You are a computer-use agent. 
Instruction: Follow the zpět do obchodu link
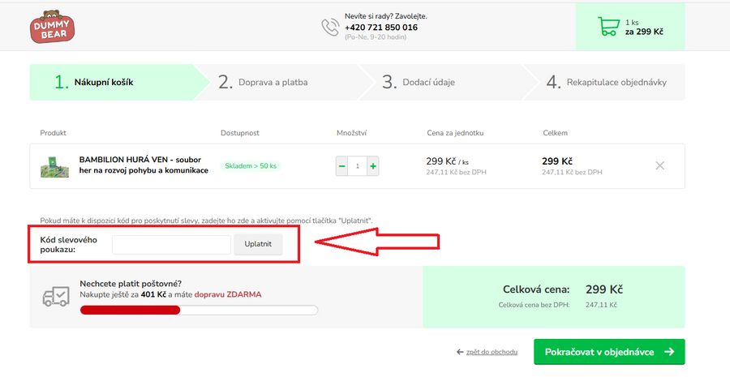[x=492, y=352]
